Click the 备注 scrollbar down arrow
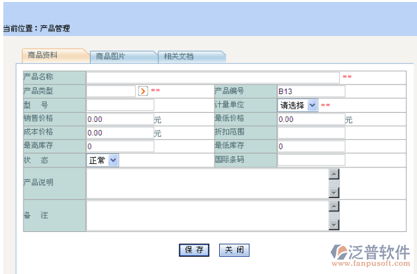Screen dimensions: 417x274 point(334,225)
